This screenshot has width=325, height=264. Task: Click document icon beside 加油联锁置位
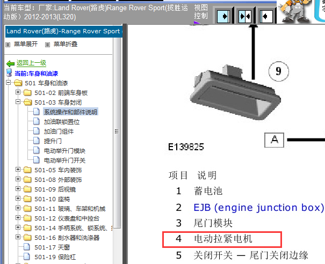click(x=37, y=121)
